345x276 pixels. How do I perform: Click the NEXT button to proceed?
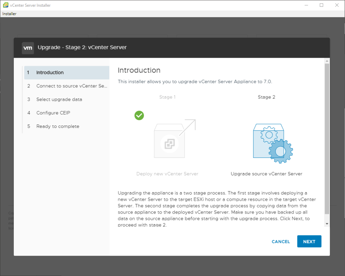pyautogui.click(x=309, y=242)
